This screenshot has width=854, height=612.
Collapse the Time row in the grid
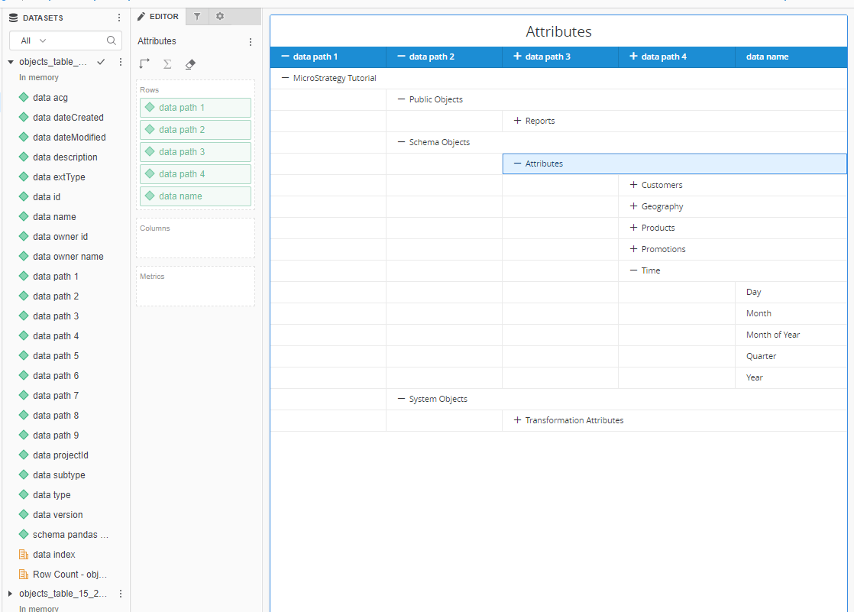(x=633, y=270)
